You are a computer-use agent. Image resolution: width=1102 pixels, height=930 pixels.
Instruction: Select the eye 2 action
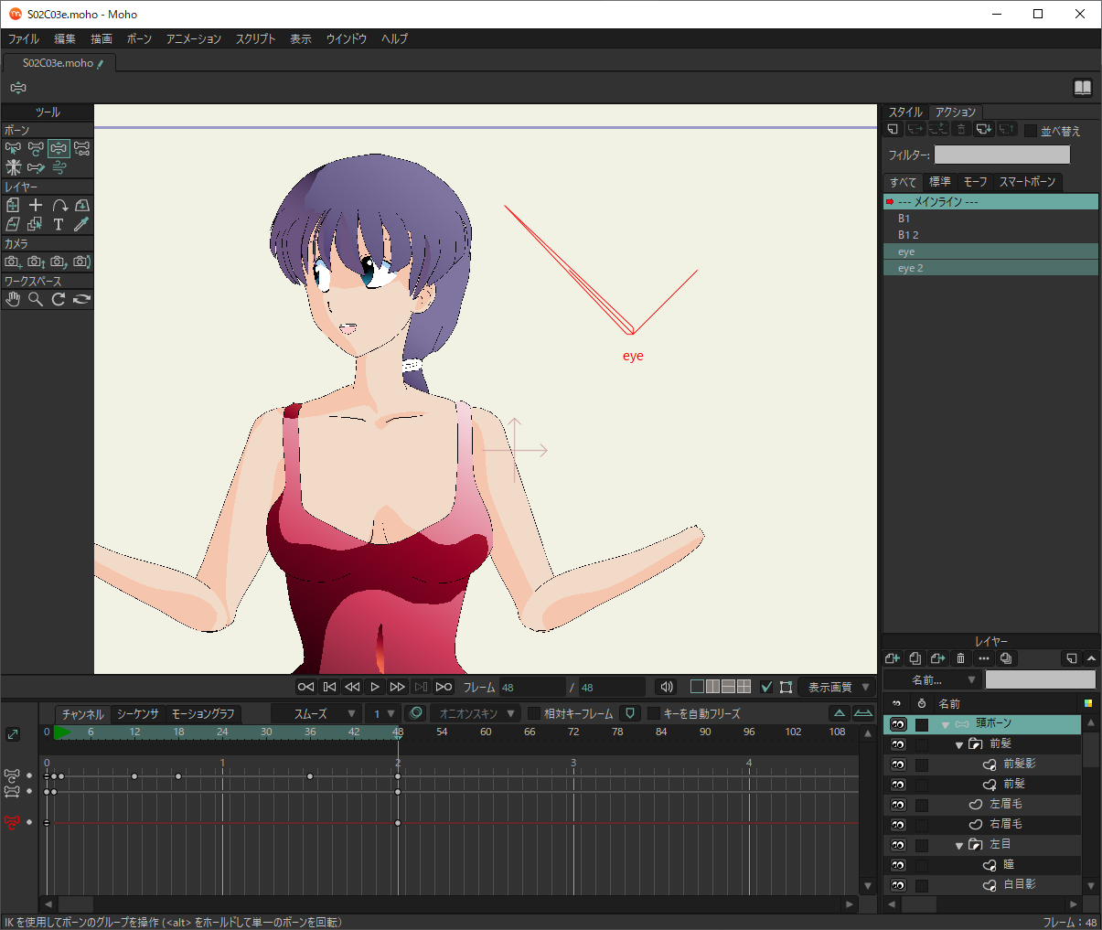tap(990, 268)
